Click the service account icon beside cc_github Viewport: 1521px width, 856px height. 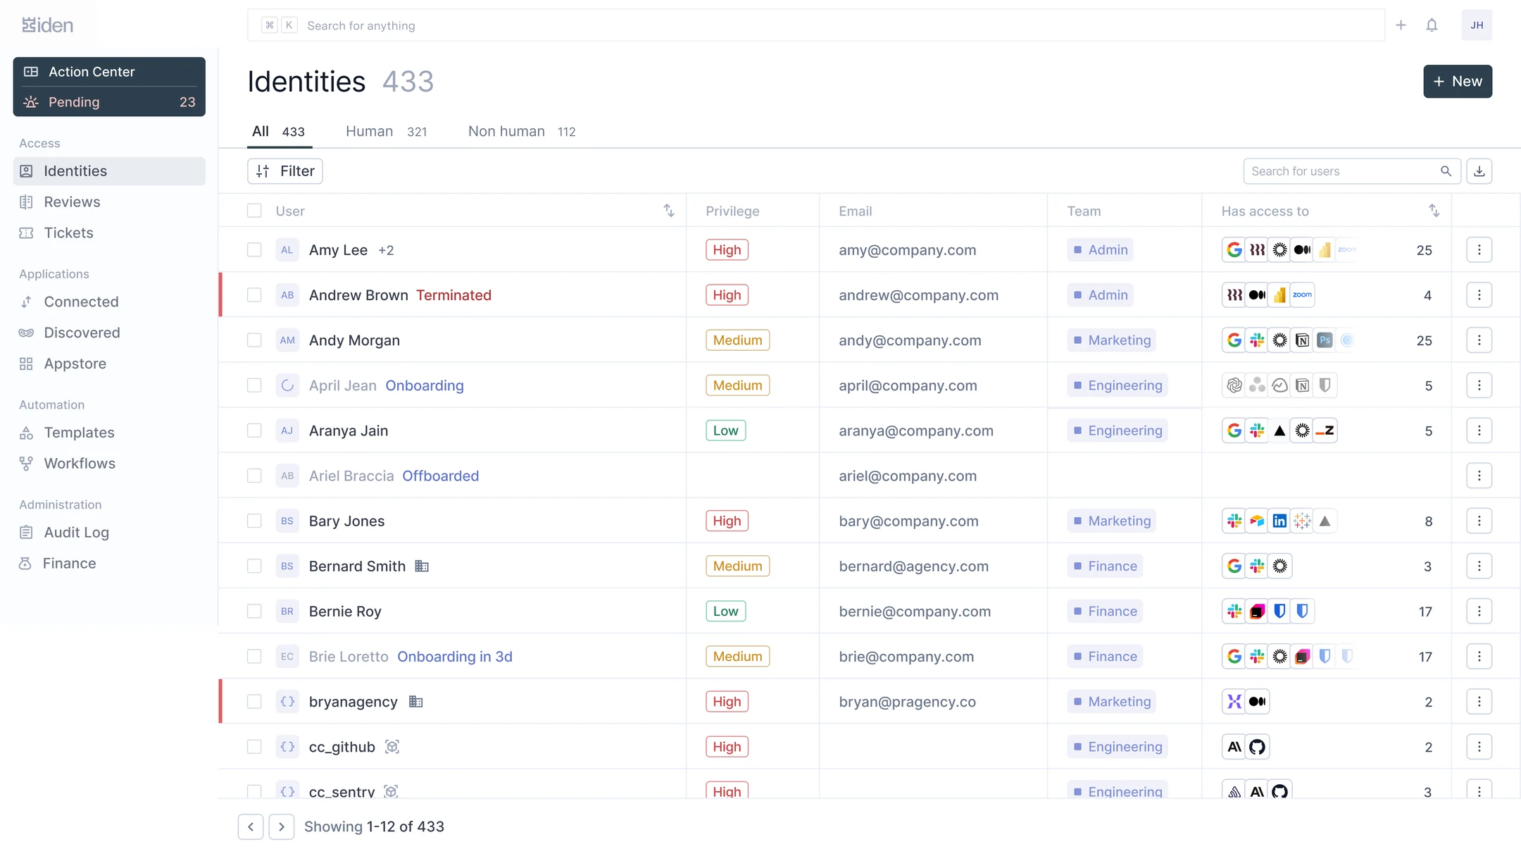pos(392,747)
